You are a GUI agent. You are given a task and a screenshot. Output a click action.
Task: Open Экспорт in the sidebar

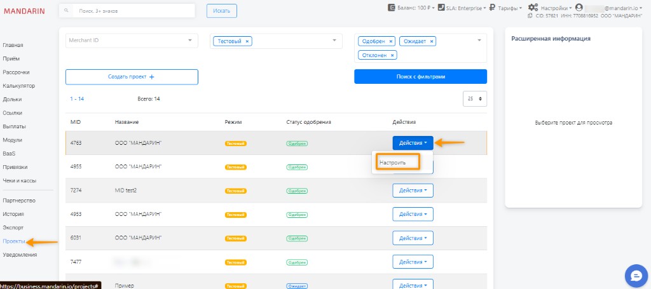13,227
